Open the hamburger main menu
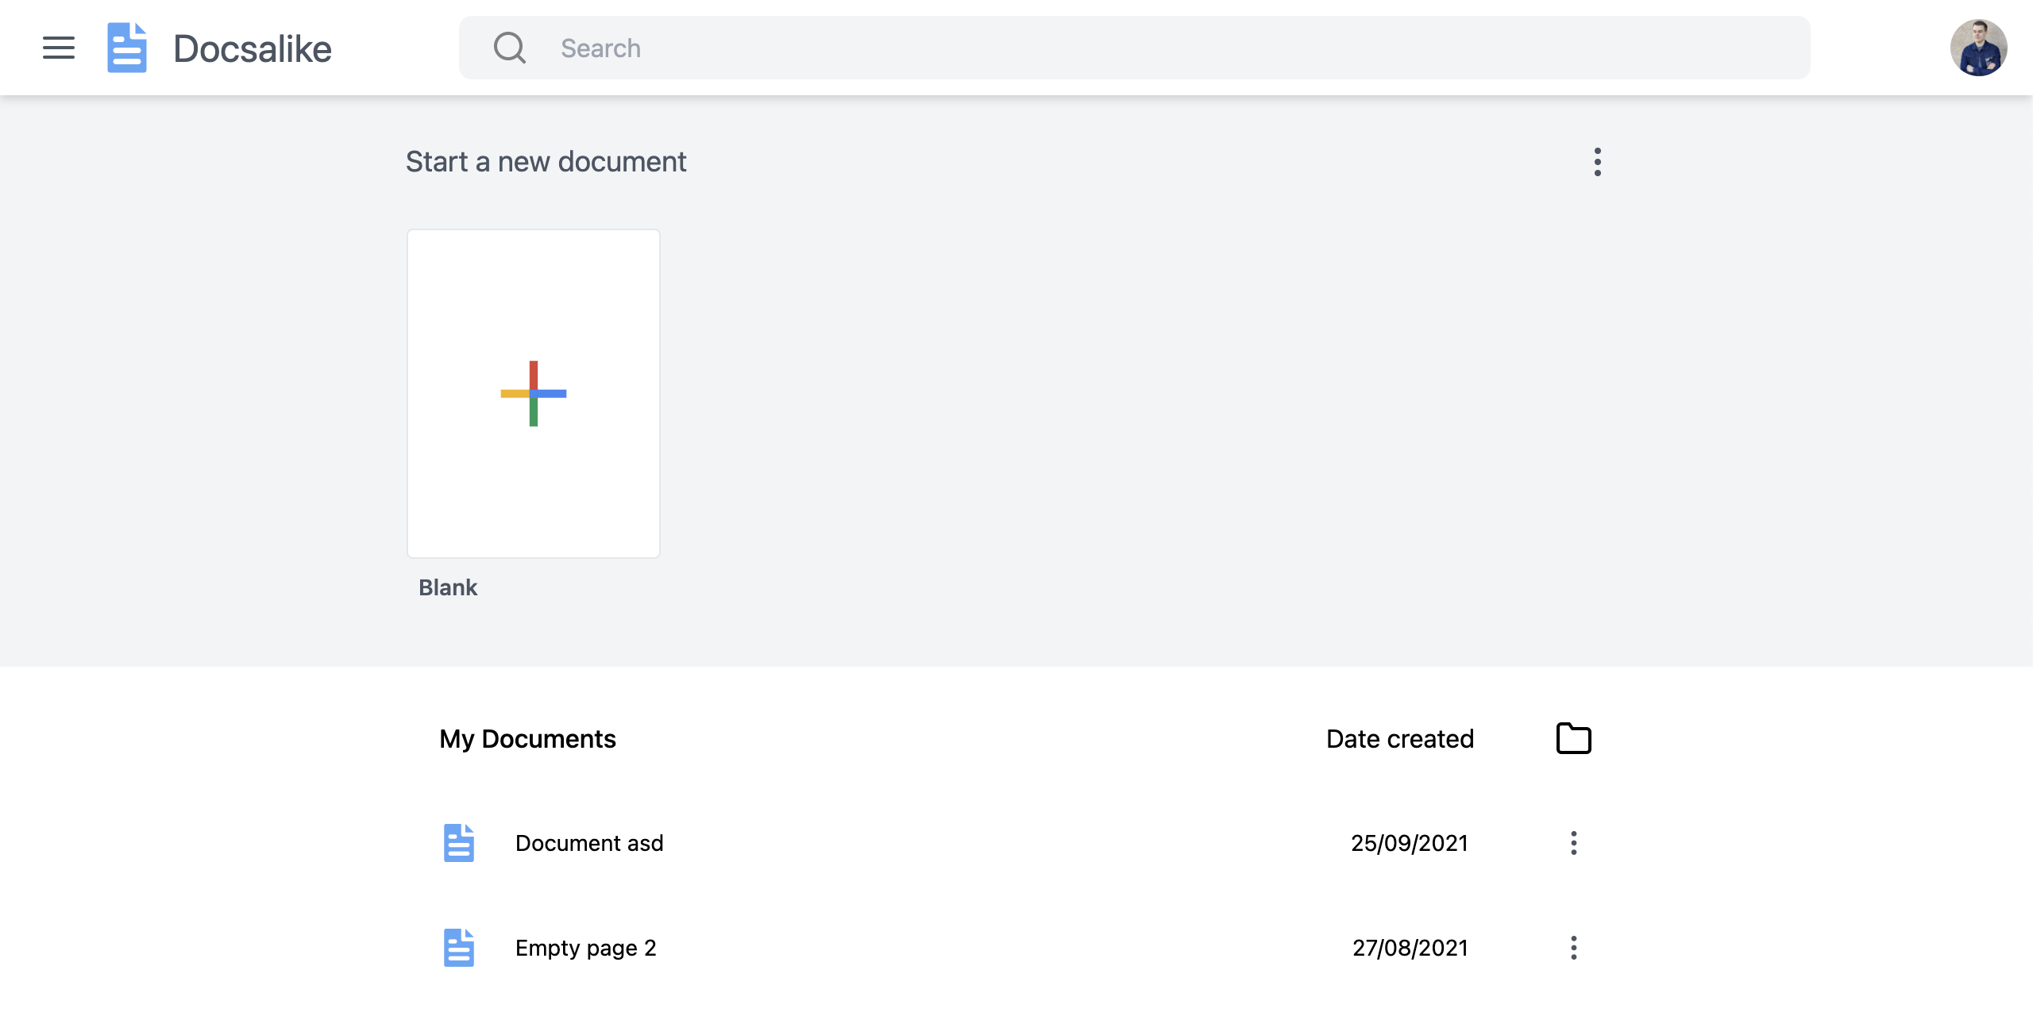Viewport: 2033px width, 1016px height. point(59,48)
